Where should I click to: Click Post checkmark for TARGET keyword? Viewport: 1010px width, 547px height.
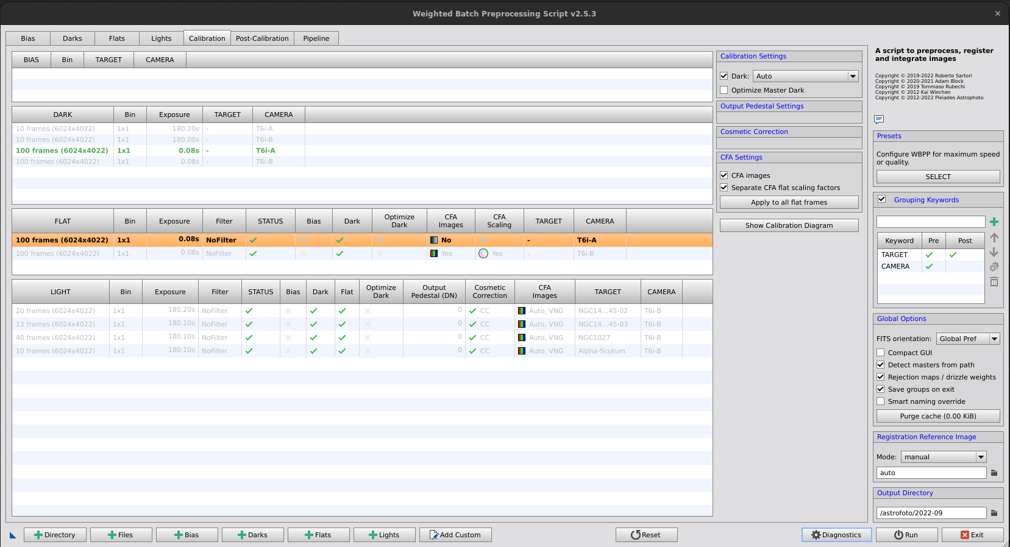pyautogui.click(x=953, y=255)
